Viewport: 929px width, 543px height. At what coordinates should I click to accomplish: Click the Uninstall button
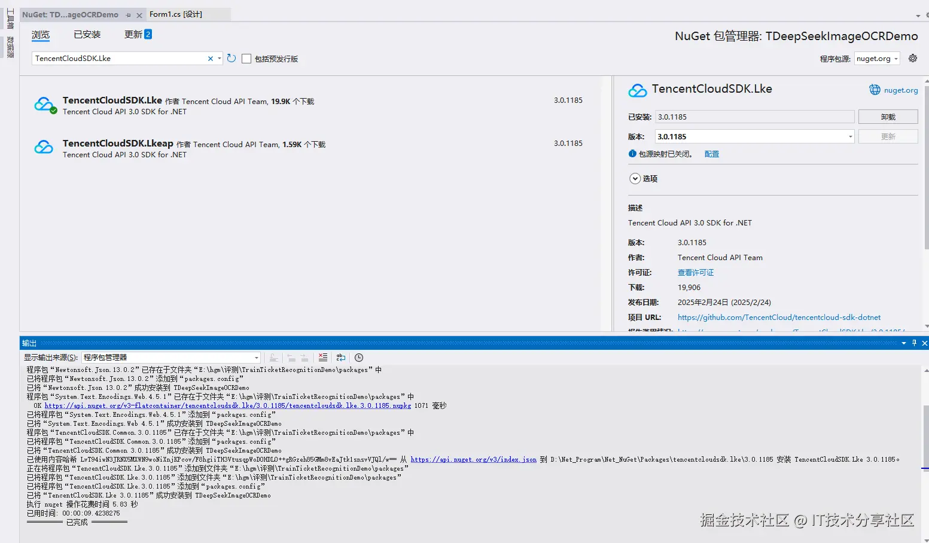coord(888,117)
